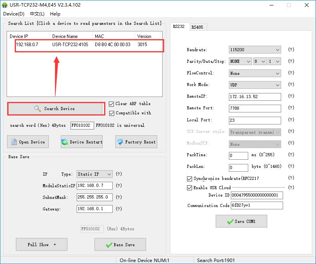The width and height of the screenshot is (316, 264).
Task: Click the refresh icon on Device Restart
Action: [x=65, y=142]
